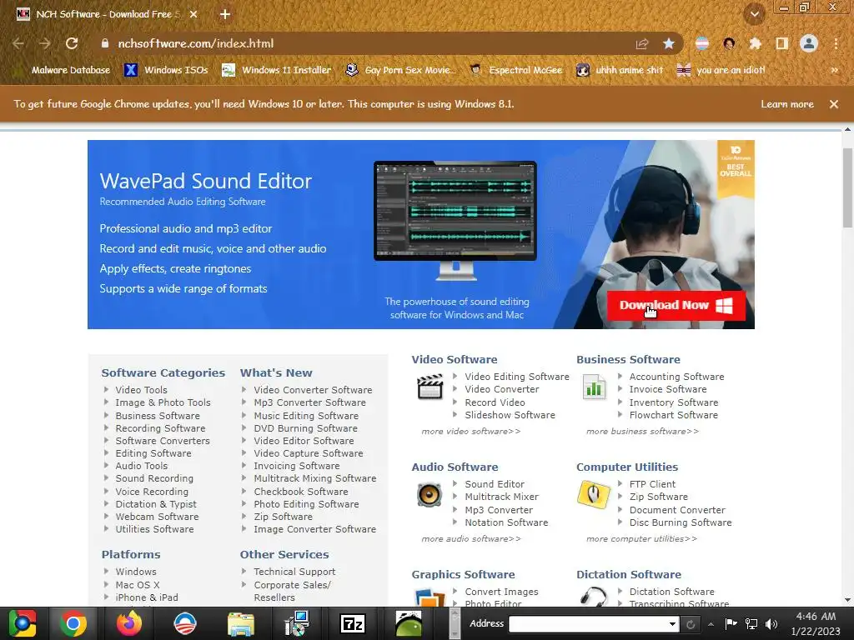Open the tab search dropdown chevron
This screenshot has height=640, width=854.
click(755, 14)
